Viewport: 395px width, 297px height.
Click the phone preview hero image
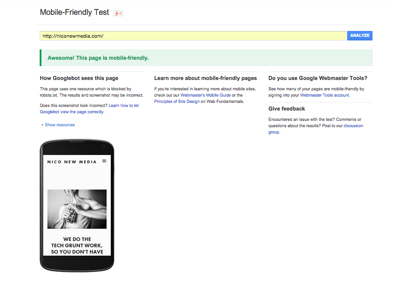click(x=77, y=209)
